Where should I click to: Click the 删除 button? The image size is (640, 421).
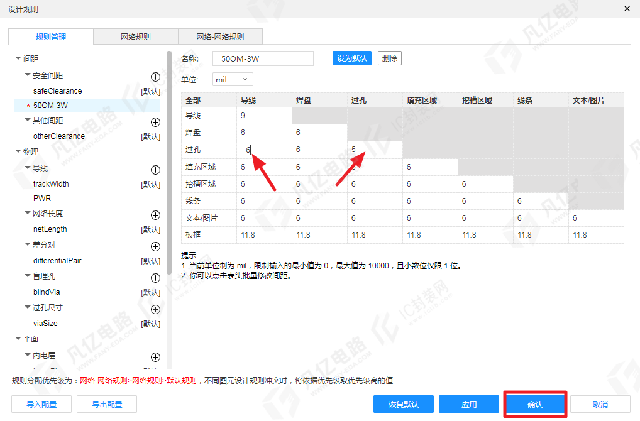coord(389,58)
